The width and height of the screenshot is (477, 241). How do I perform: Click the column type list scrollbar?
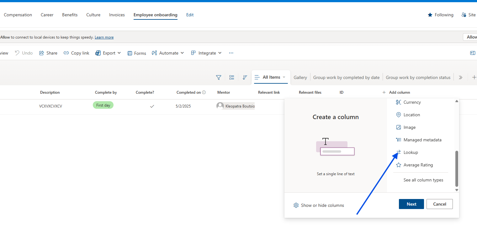click(457, 169)
